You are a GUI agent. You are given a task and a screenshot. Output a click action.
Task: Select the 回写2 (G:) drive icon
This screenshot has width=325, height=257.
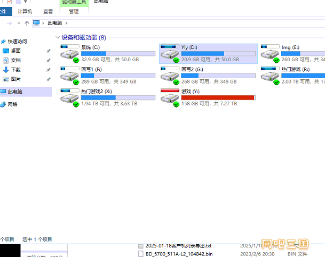pos(170,76)
